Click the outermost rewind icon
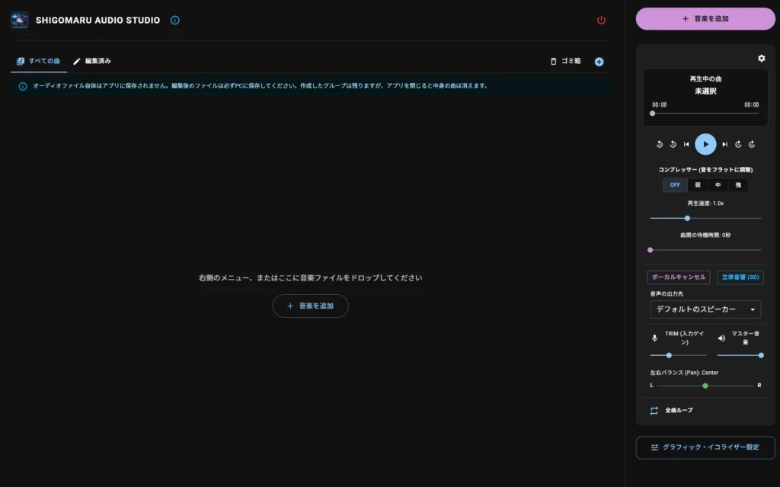Screen dimensions: 780x487 [x=659, y=144]
